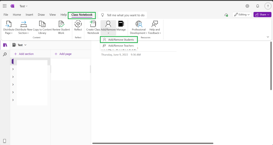This screenshot has height=145, width=273.
Task: Click the device icon at sidebar bottom
Action: click(x=5, y=141)
